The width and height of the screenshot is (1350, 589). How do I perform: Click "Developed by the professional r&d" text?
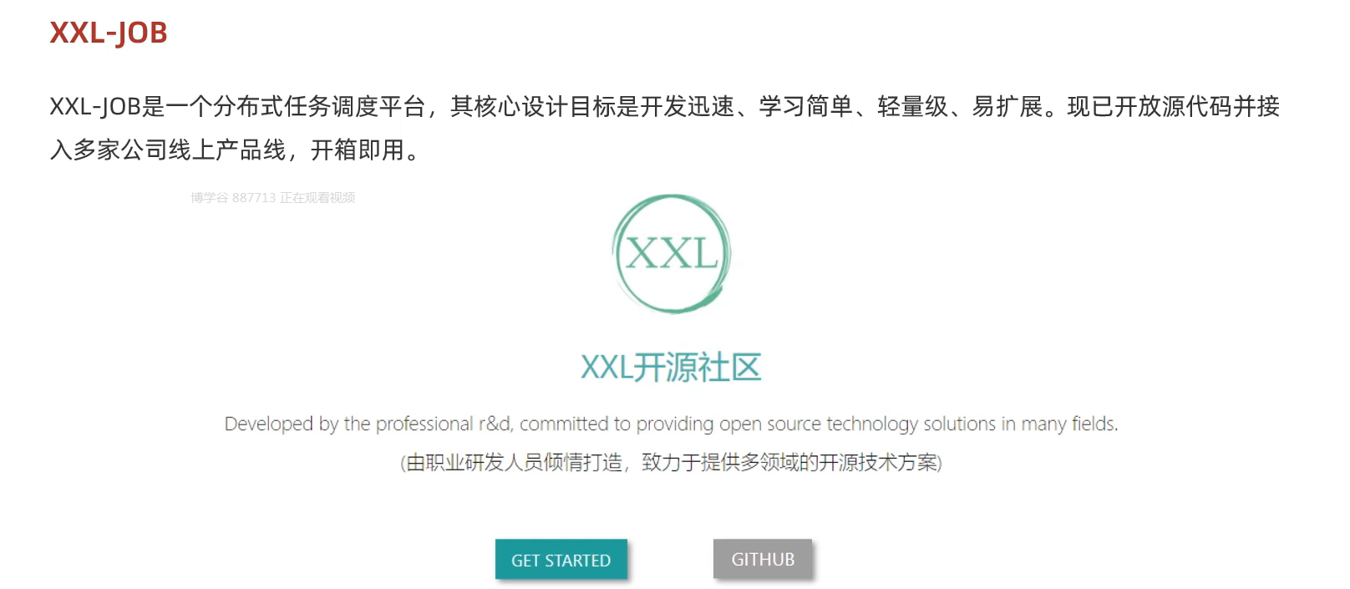(x=368, y=424)
